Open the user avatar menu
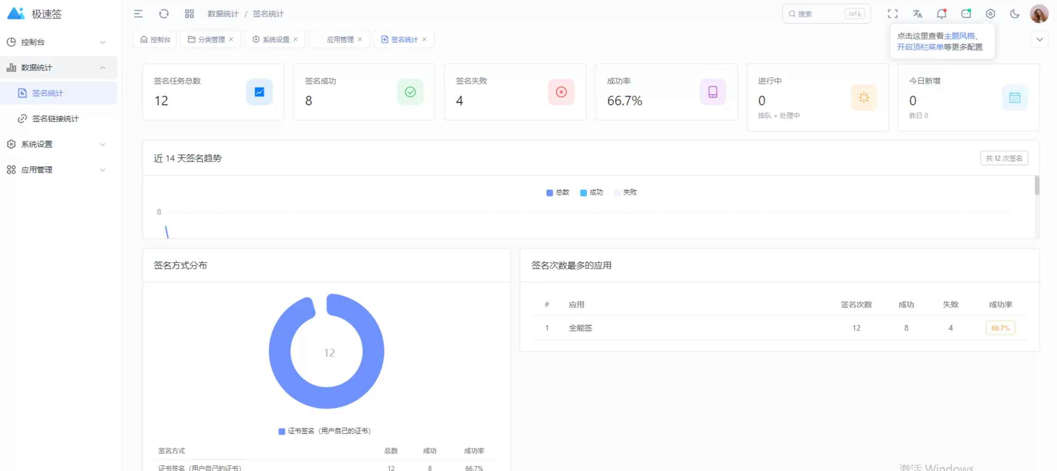1057x471 pixels. 1039,14
